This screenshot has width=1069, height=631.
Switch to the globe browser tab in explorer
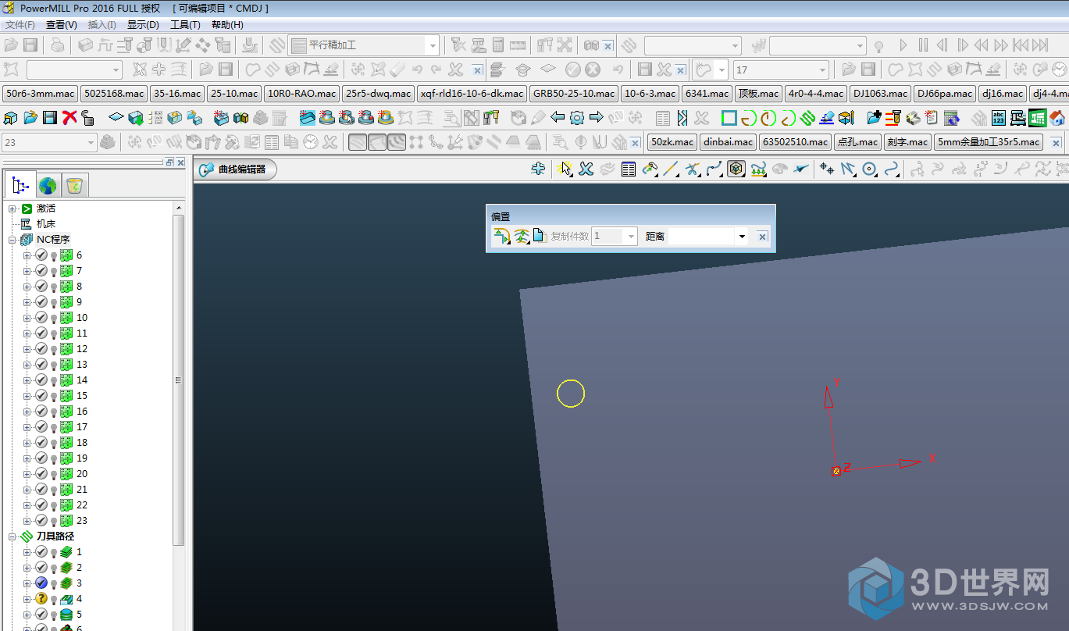[48, 185]
